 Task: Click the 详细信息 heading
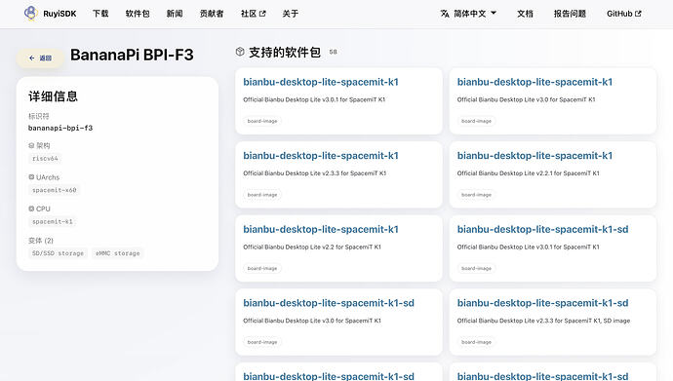tap(53, 96)
